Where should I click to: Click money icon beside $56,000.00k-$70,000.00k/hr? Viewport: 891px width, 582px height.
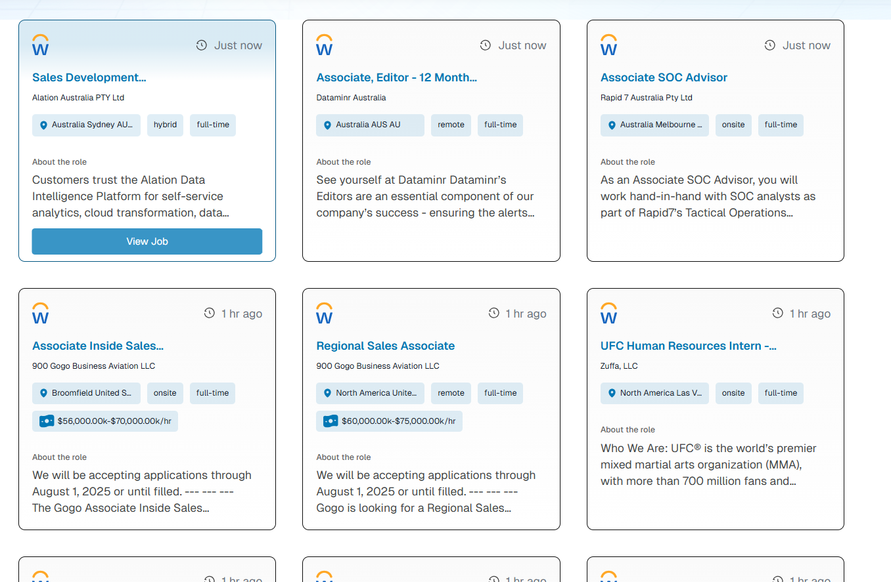(x=47, y=421)
